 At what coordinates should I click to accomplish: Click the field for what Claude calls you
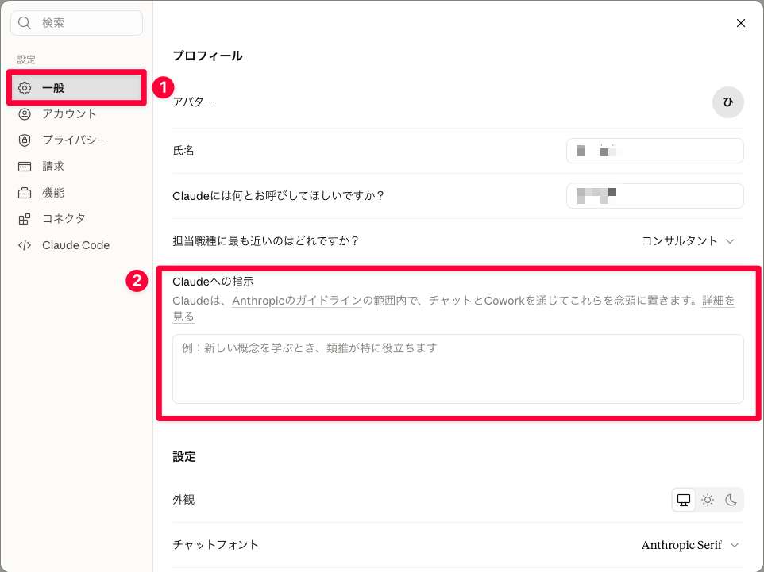tap(655, 196)
